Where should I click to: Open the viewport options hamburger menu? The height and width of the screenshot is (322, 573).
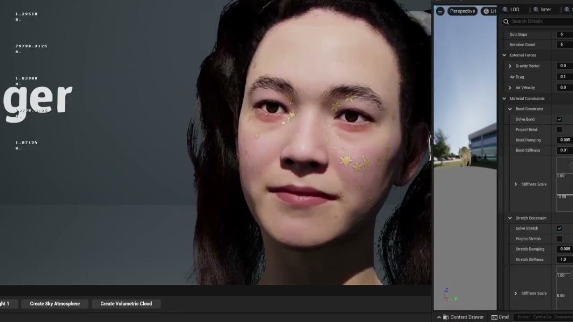[440, 11]
